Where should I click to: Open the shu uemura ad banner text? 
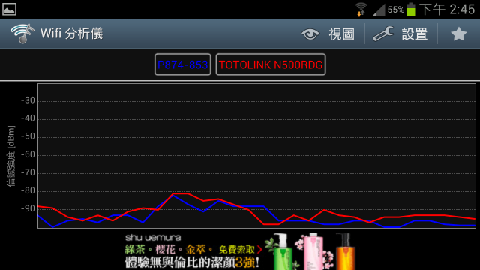(x=153, y=237)
